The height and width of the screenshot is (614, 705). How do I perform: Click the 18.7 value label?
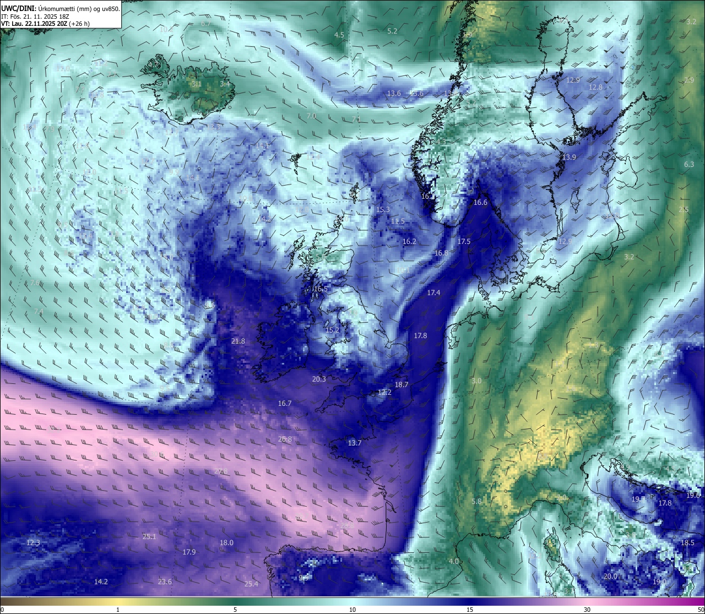[402, 384]
